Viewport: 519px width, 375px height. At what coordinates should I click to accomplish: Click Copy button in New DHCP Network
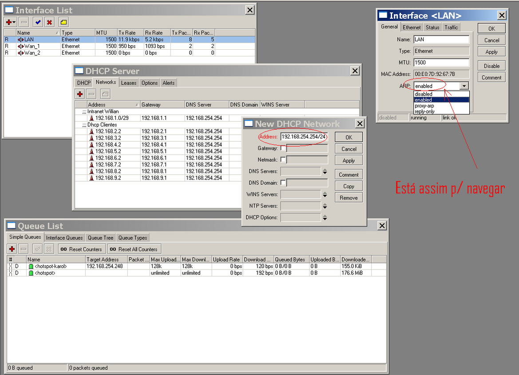[349, 186]
